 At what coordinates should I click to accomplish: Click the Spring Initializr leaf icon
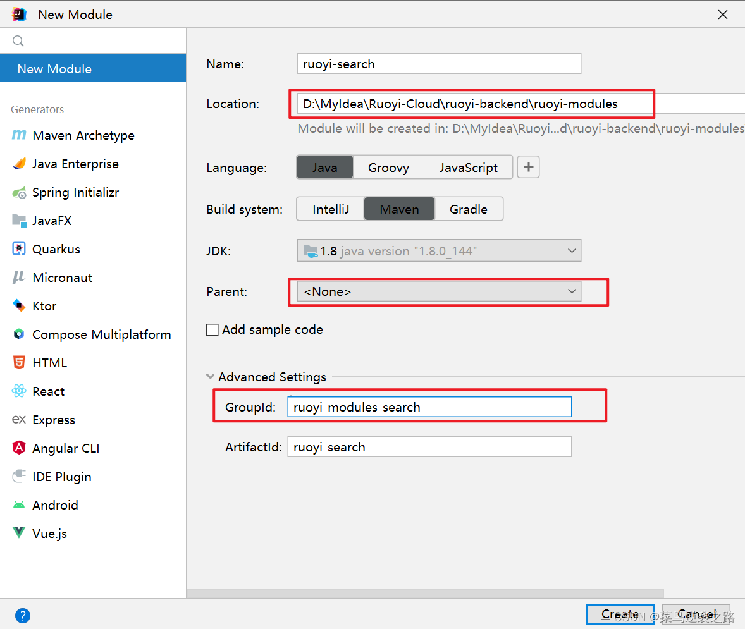point(19,193)
